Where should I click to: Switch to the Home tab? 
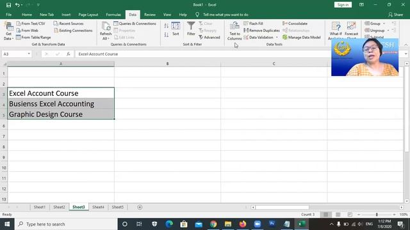27,15
